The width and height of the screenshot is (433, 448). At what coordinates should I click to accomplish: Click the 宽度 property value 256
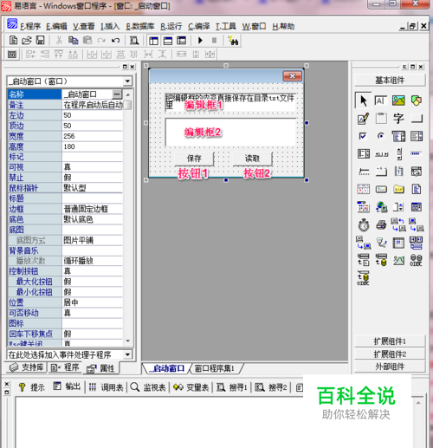pyautogui.click(x=93, y=136)
